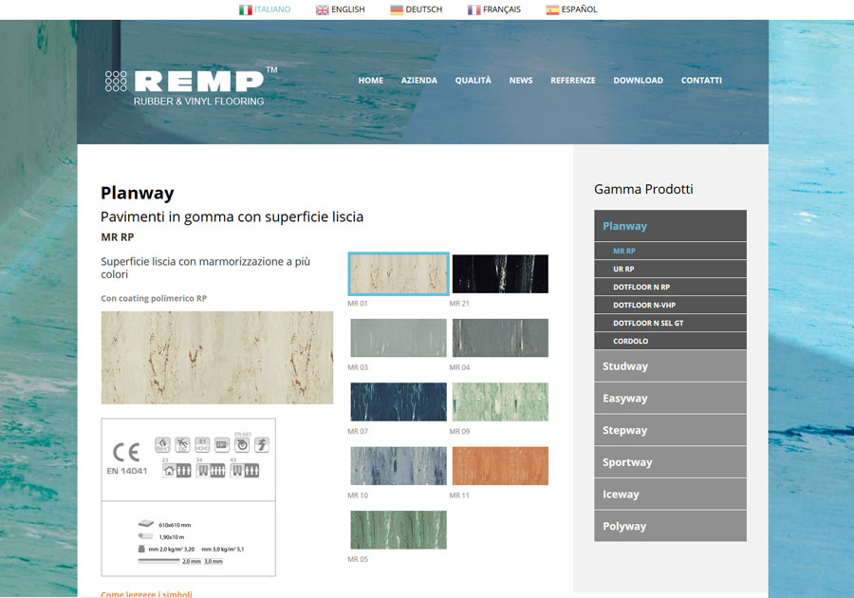This screenshot has width=854, height=598.
Task: Click the EN 685 castor chair symbol
Action: pyautogui.click(x=242, y=444)
